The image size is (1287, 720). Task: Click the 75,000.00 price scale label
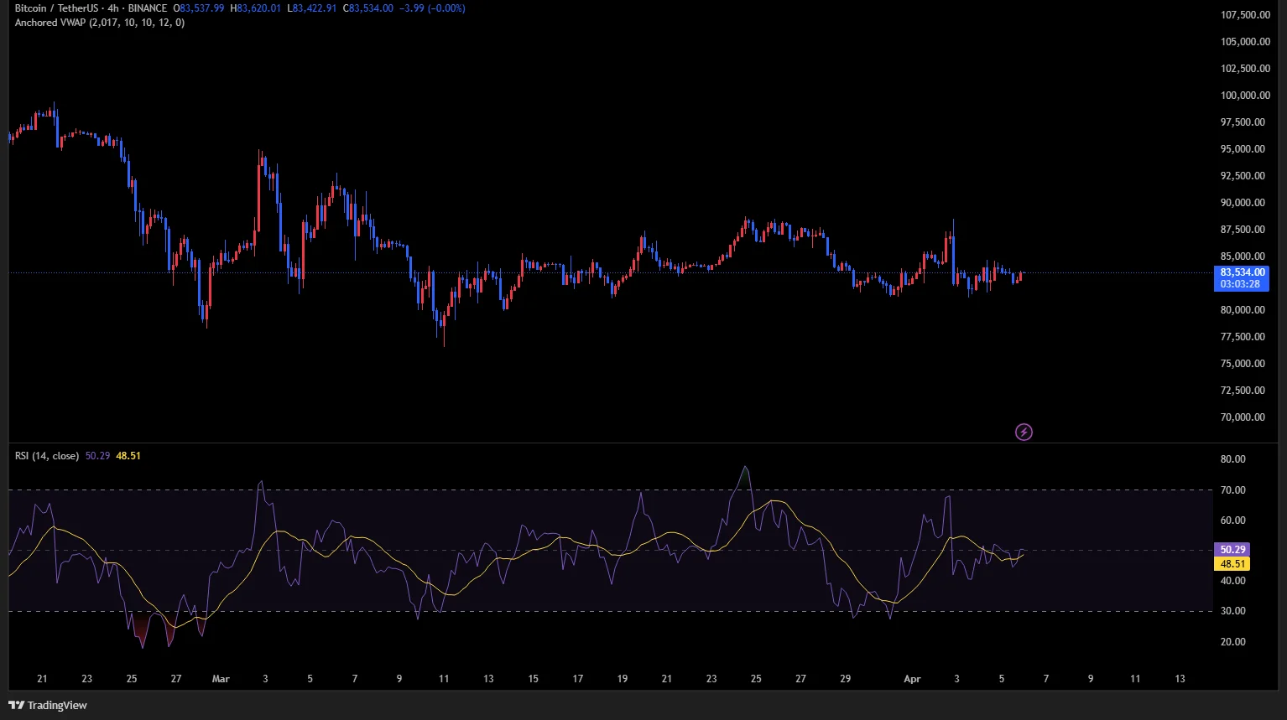(1243, 364)
